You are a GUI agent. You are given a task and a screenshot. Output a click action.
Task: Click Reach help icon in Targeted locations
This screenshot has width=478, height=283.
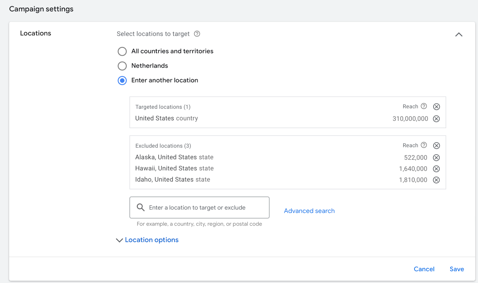click(x=424, y=106)
